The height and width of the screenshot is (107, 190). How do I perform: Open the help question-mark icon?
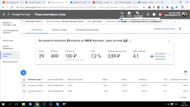tap(154, 15)
